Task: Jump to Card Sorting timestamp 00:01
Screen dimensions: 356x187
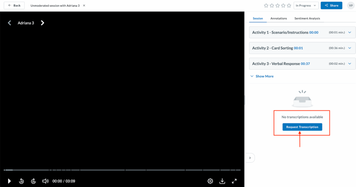Action: [x=298, y=48]
